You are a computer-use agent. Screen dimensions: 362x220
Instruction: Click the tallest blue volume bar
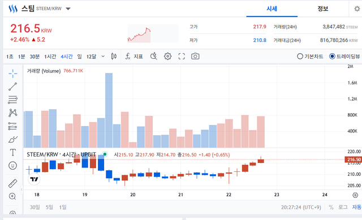pos(109,110)
